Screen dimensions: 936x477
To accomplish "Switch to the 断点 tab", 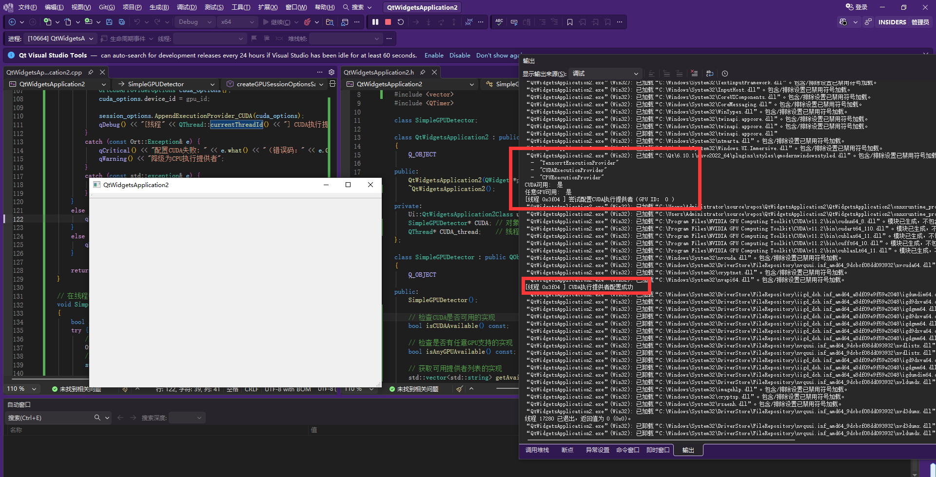I will tap(567, 450).
